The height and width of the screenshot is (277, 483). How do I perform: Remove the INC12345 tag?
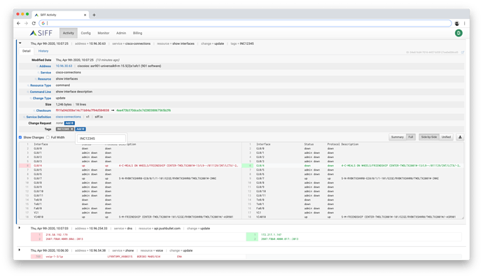point(72,129)
